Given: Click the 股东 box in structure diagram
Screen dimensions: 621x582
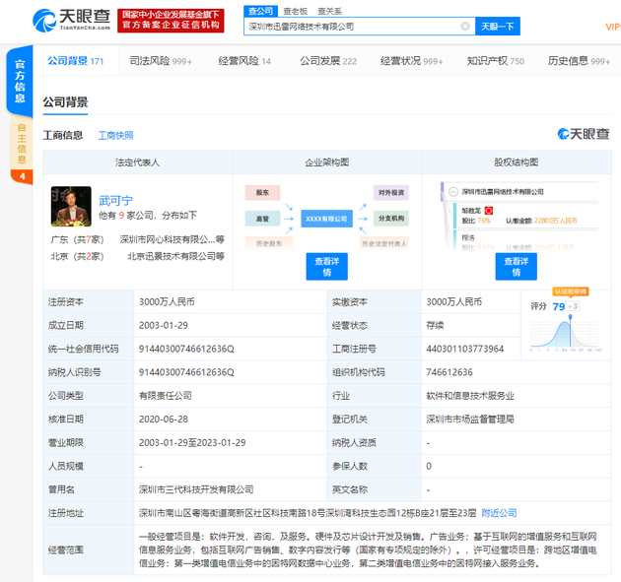Looking at the screenshot, I should (x=262, y=193).
